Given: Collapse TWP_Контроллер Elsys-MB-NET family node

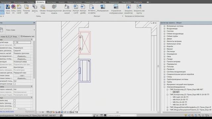Looking at the screenshot, I should (x=167, y=90).
